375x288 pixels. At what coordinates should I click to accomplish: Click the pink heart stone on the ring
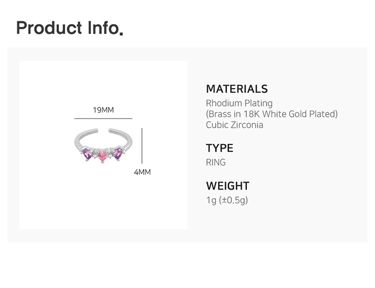[x=103, y=156]
